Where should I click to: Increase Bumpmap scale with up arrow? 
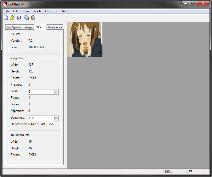56,117
